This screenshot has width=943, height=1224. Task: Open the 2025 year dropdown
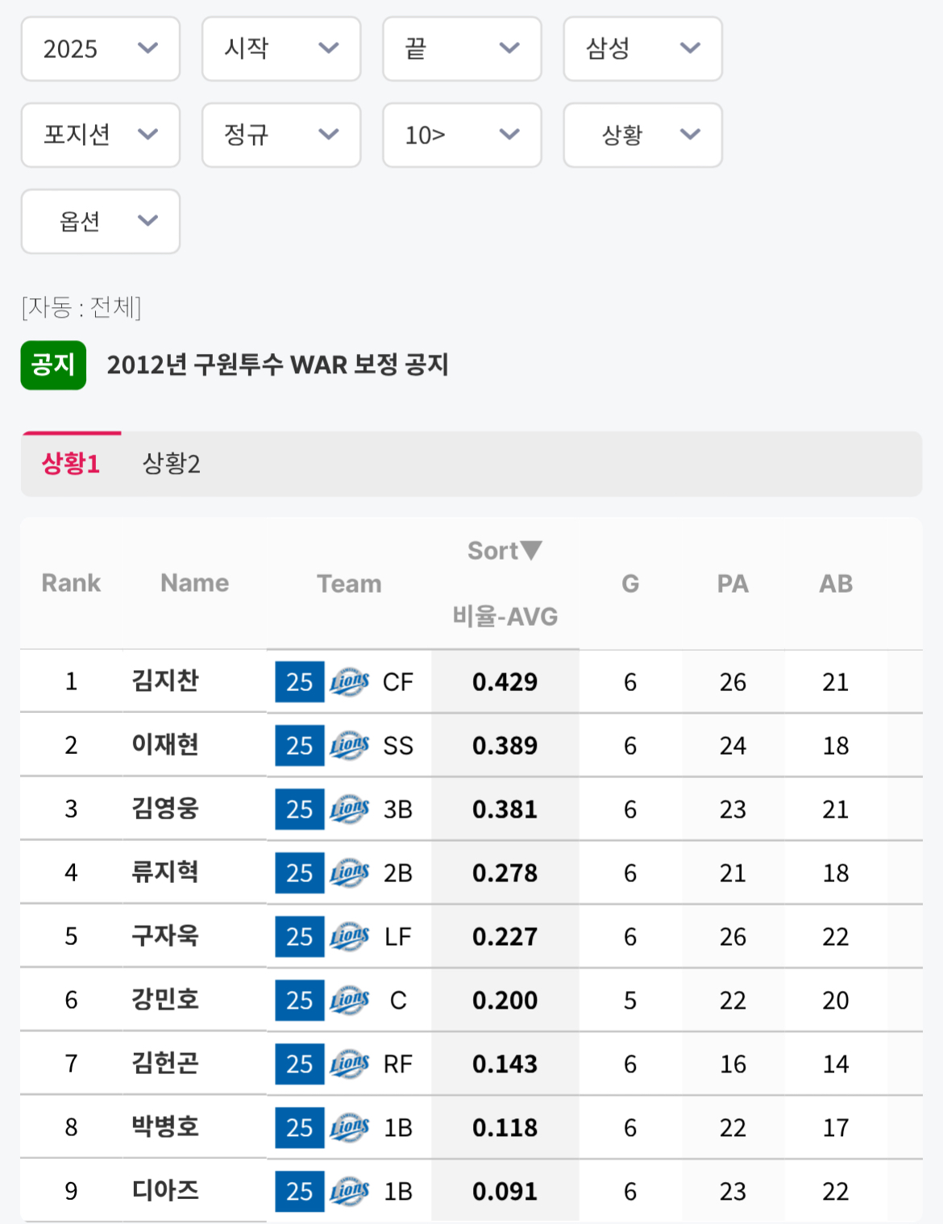100,49
